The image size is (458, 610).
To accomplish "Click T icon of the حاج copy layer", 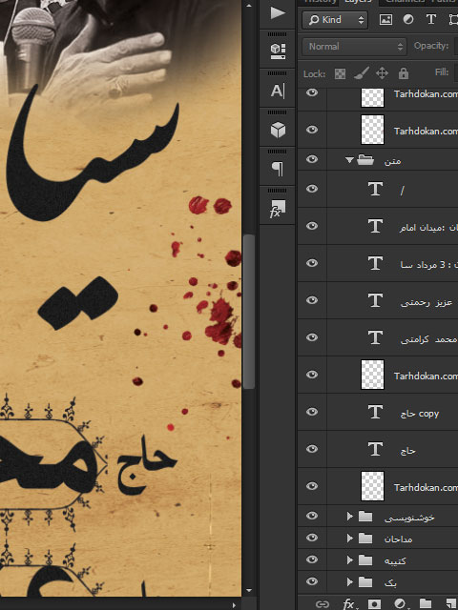I will [375, 412].
